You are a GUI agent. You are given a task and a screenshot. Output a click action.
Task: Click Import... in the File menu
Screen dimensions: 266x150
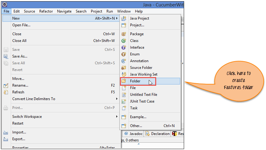pos(19,132)
